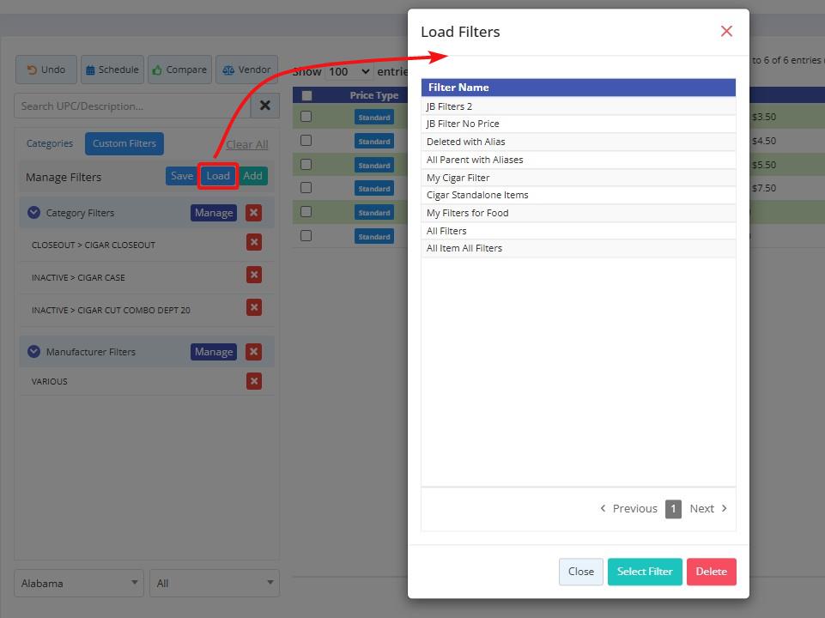The image size is (825, 618).
Task: Open Manage for Manufacturer Filters
Action: (214, 352)
